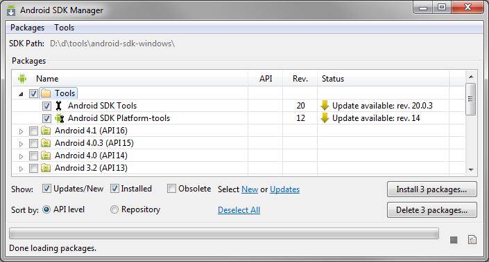Sort packages by Repository
This screenshot has width=489, height=262.
114,209
